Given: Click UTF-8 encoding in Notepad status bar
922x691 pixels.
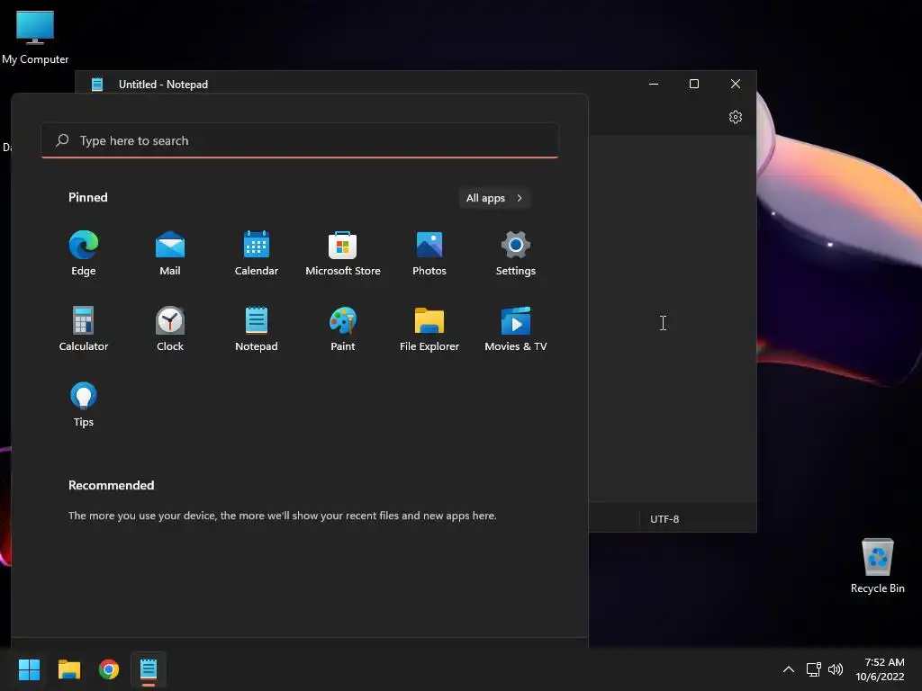Looking at the screenshot, I should point(664,519).
